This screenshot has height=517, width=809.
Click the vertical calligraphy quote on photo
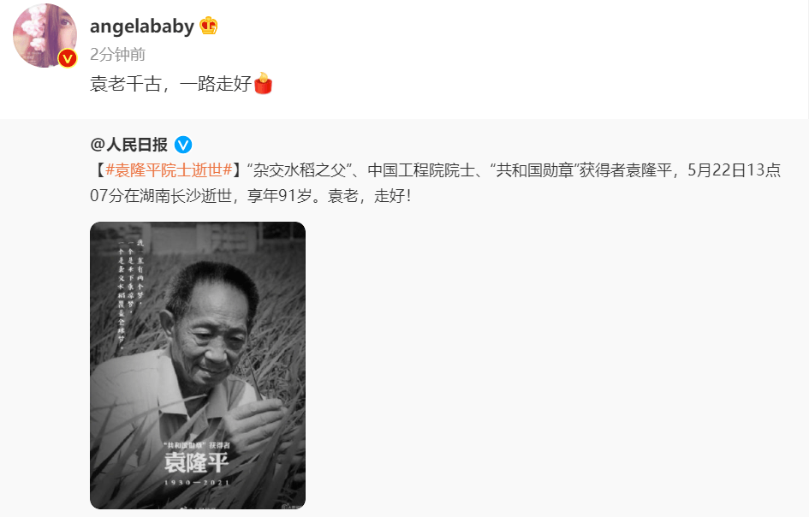(130, 294)
